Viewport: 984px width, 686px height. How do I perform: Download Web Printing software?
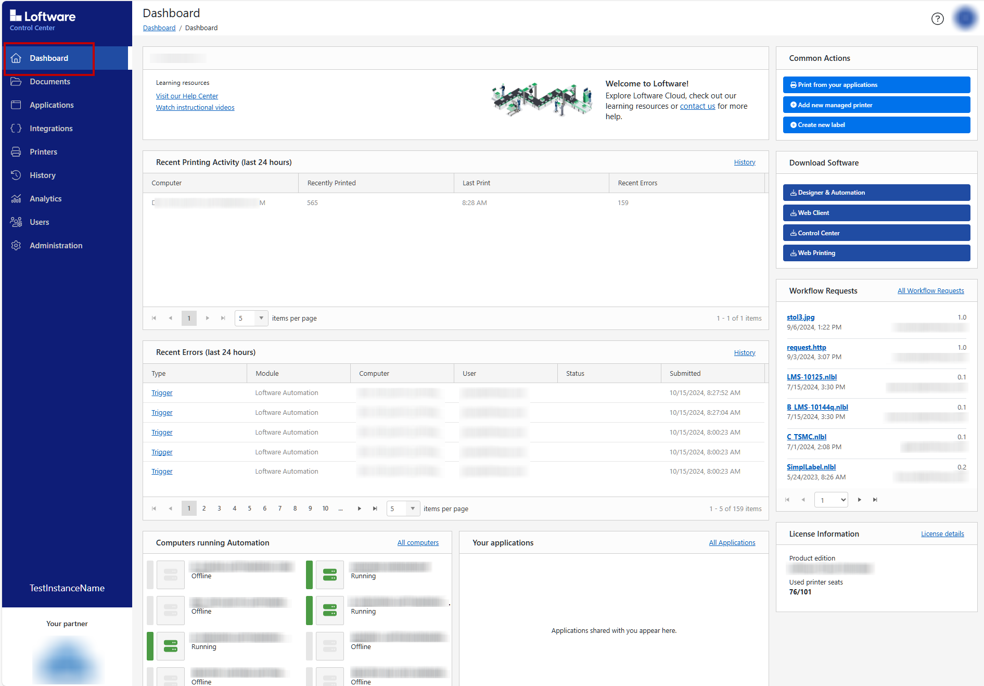pos(876,253)
